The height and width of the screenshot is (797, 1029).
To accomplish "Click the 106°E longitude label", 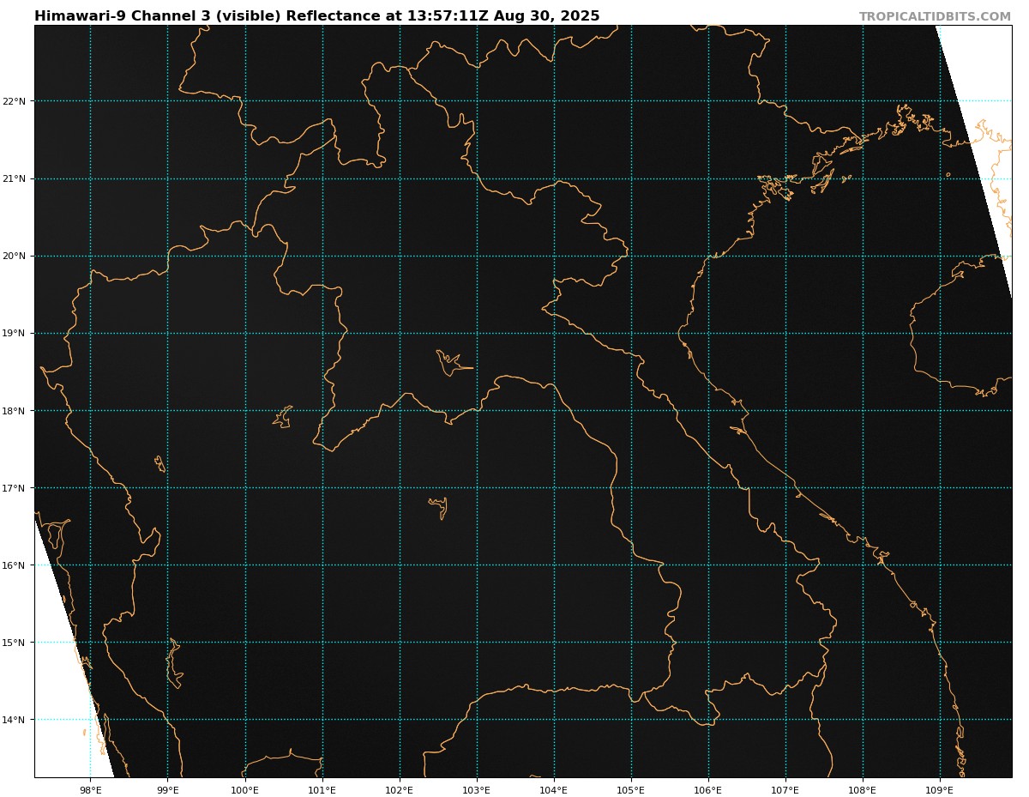I will coord(707,789).
